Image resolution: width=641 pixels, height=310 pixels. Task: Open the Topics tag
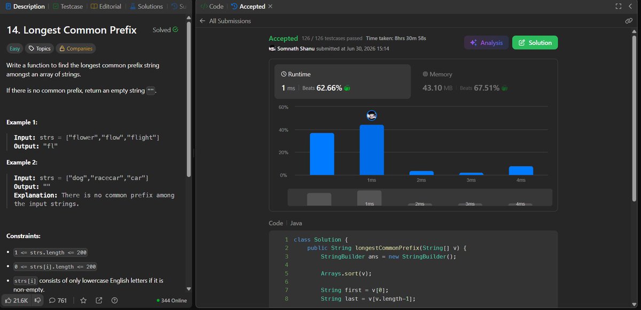tap(40, 49)
